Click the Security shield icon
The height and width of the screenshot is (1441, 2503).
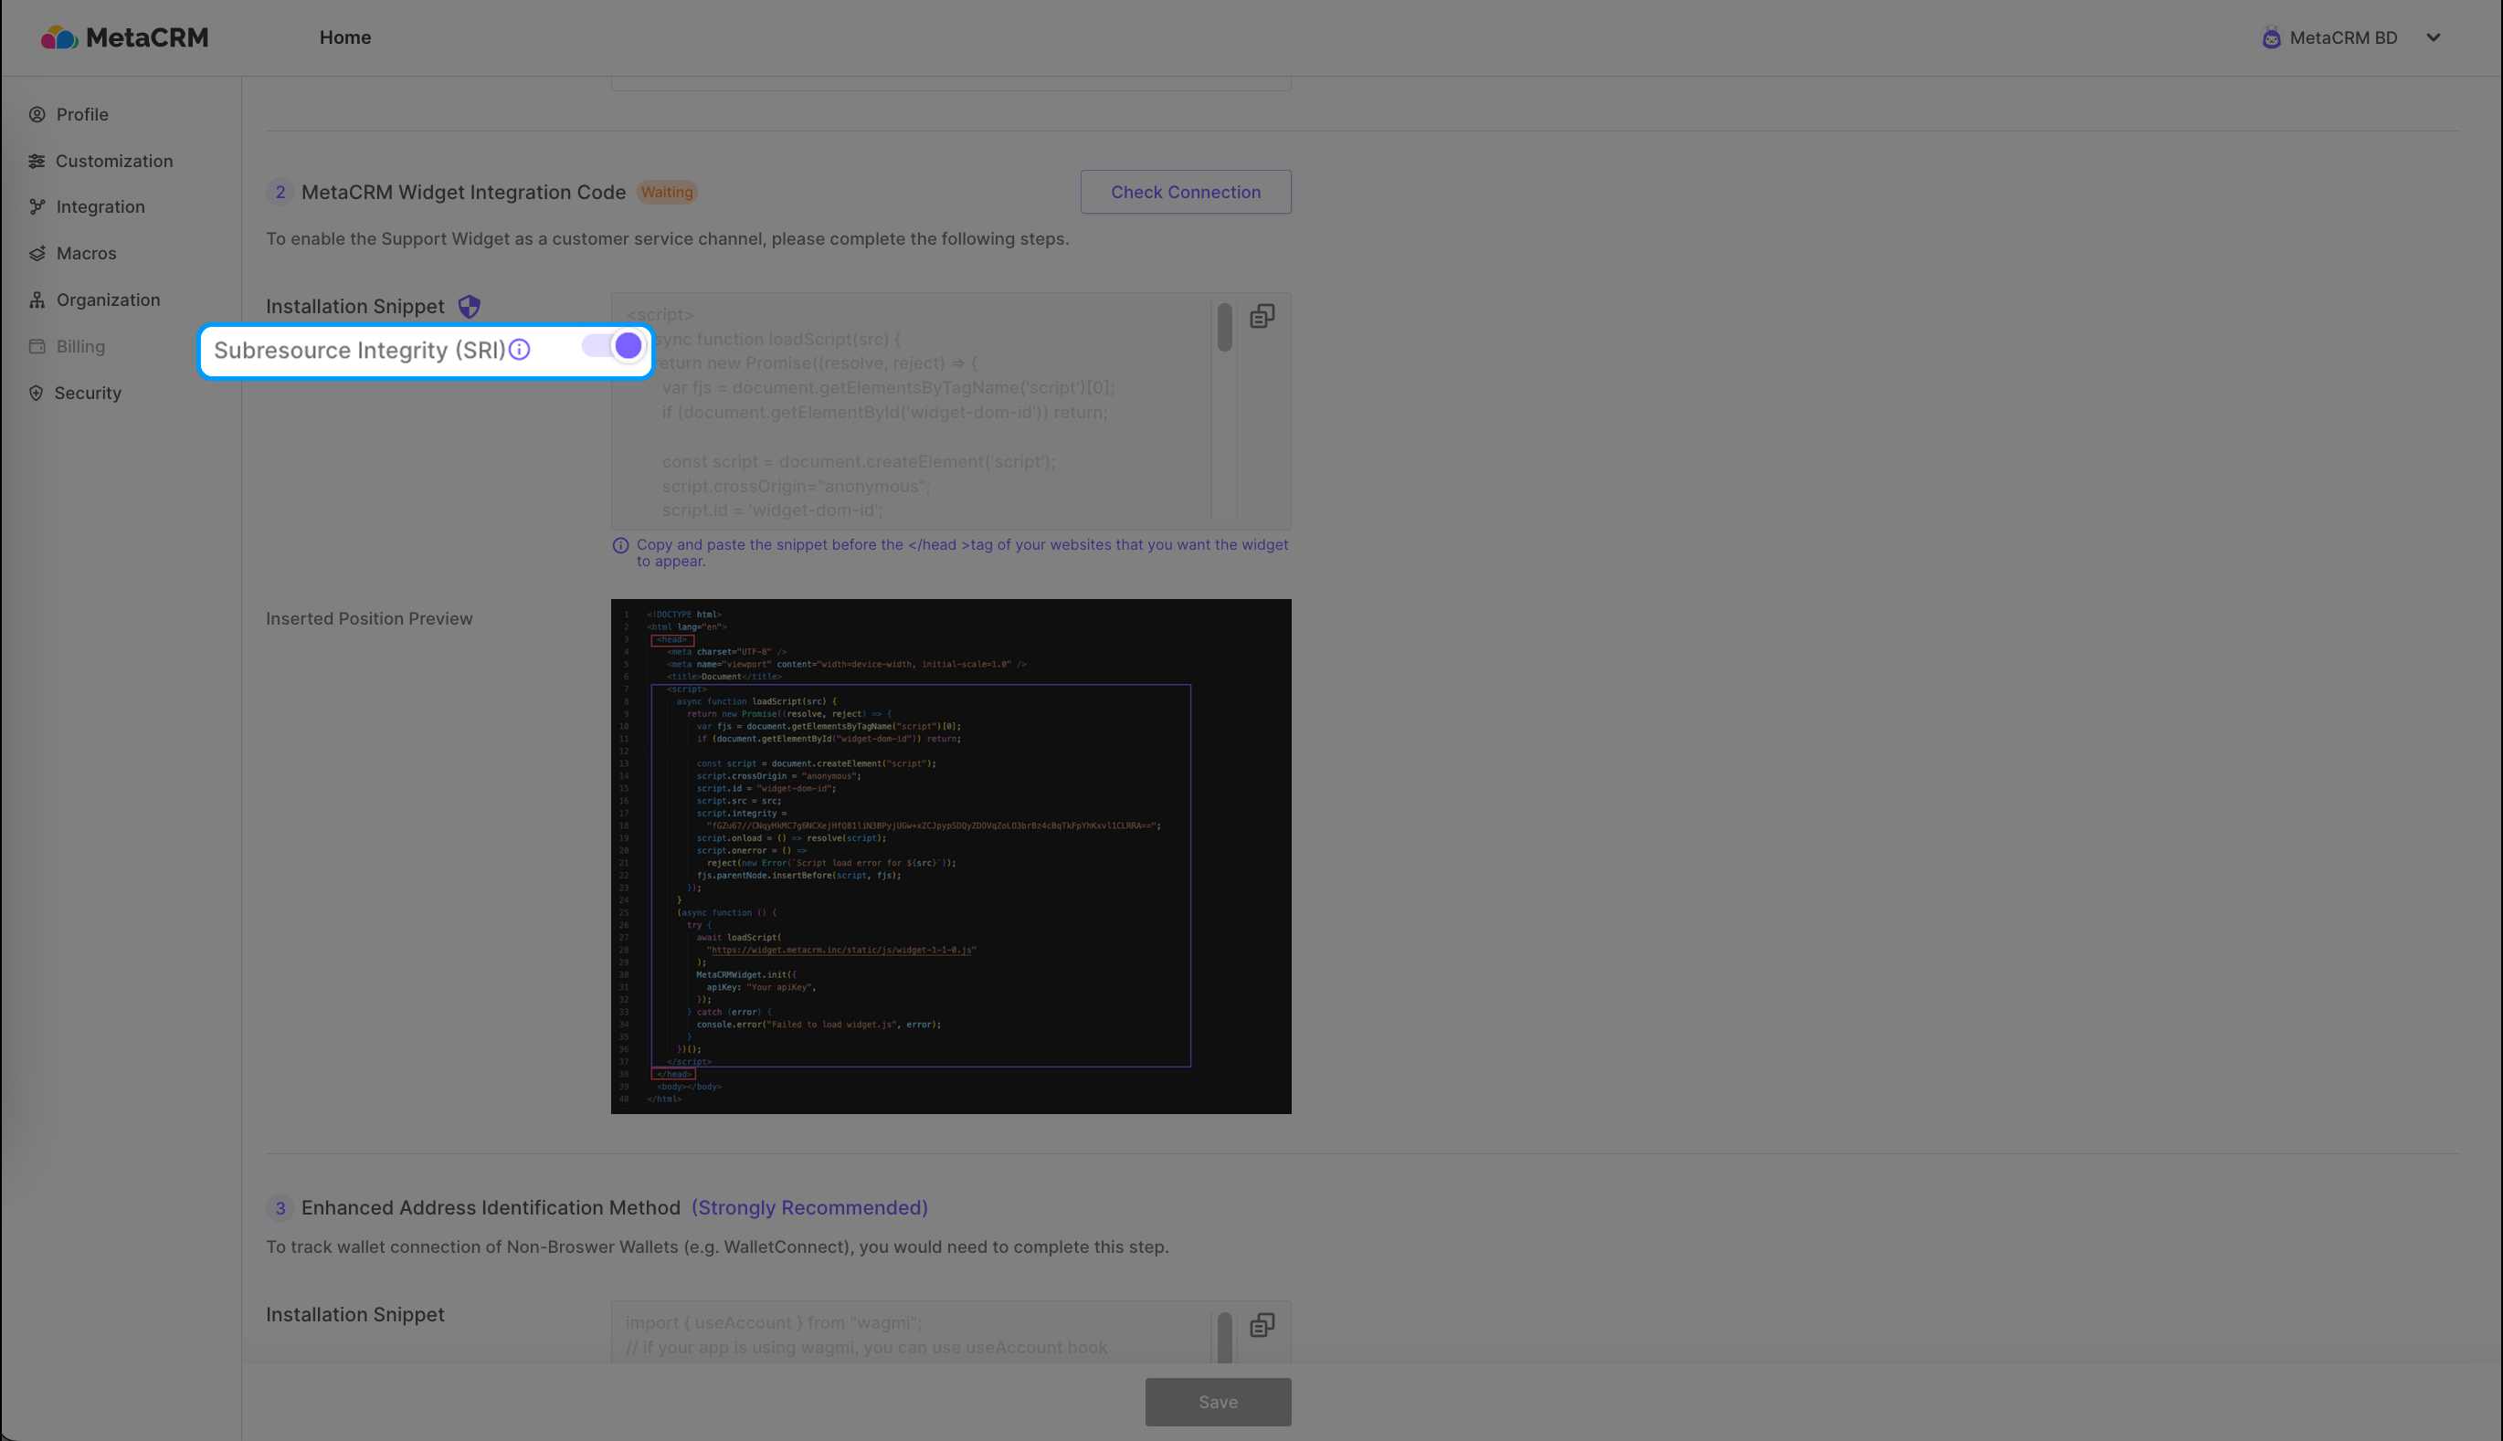37,393
